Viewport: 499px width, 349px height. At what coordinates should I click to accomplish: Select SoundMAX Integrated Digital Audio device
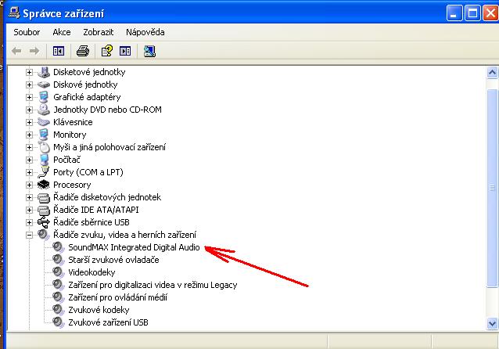click(134, 247)
